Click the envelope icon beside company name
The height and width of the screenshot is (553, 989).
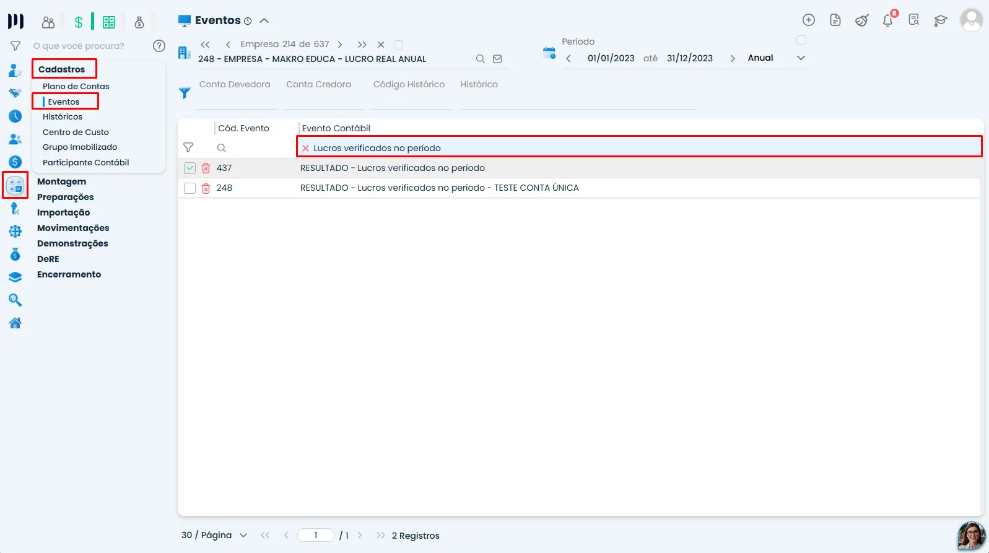(497, 59)
